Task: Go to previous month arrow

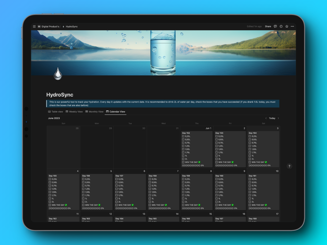Action: (266, 118)
